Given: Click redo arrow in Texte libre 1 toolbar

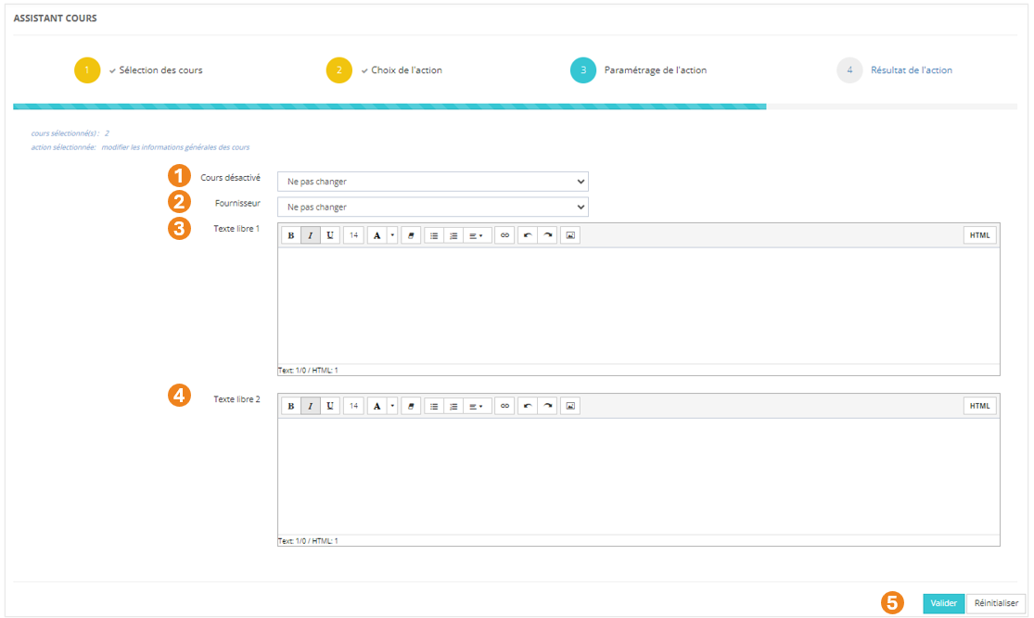Looking at the screenshot, I should pyautogui.click(x=547, y=235).
